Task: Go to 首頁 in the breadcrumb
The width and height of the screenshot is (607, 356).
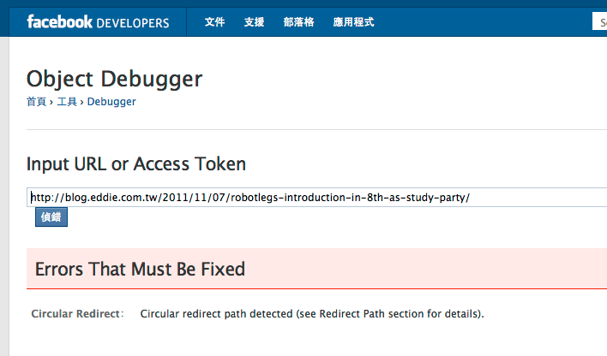Action: [36, 102]
